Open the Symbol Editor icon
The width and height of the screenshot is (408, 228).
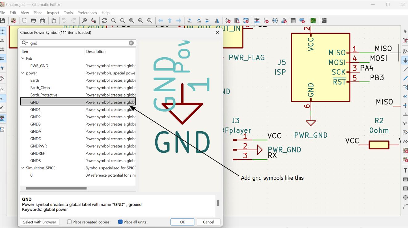[228, 21]
